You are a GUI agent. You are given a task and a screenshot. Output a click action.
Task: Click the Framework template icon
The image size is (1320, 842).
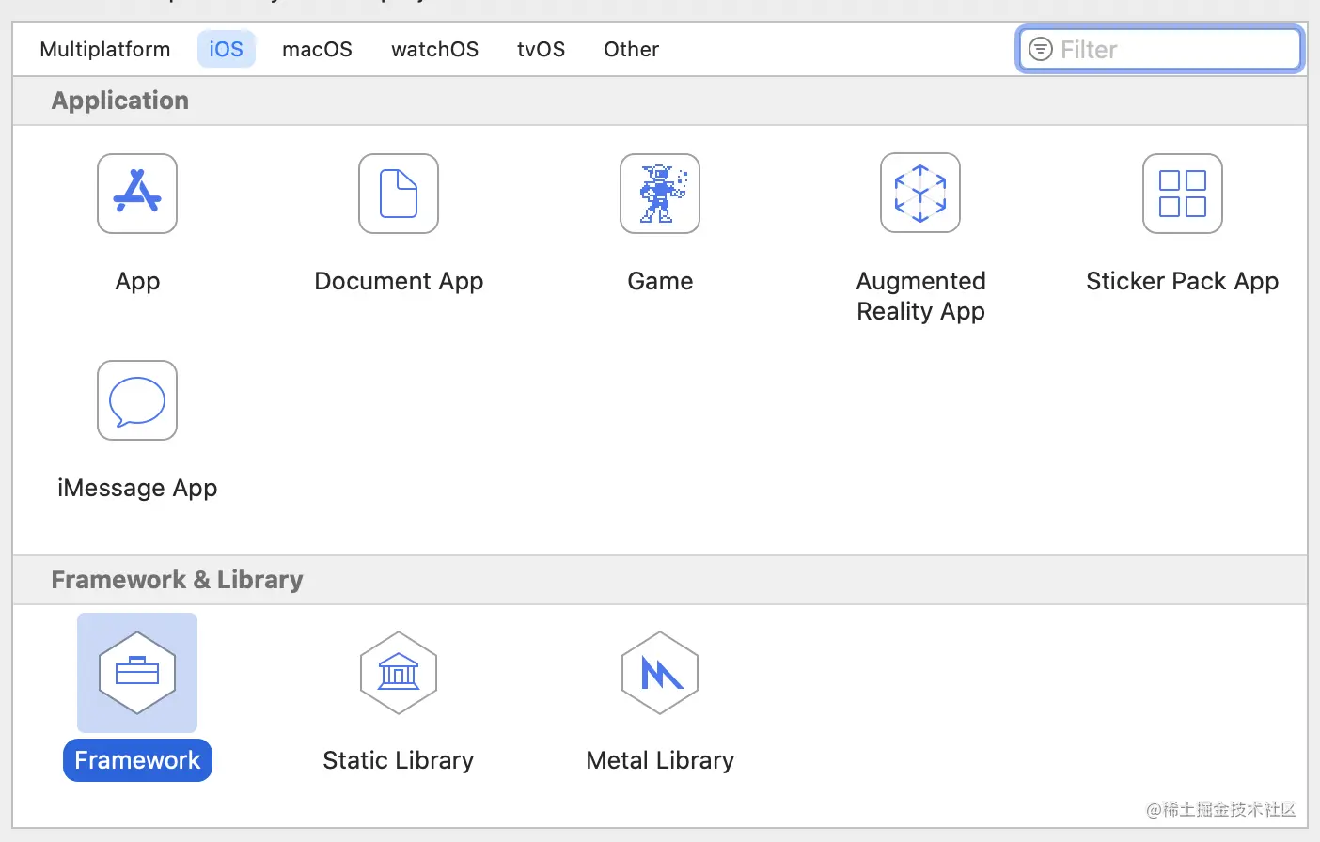(137, 673)
